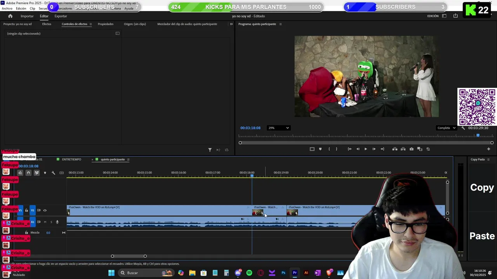Open program monitor button editor plus

pyautogui.click(x=488, y=149)
